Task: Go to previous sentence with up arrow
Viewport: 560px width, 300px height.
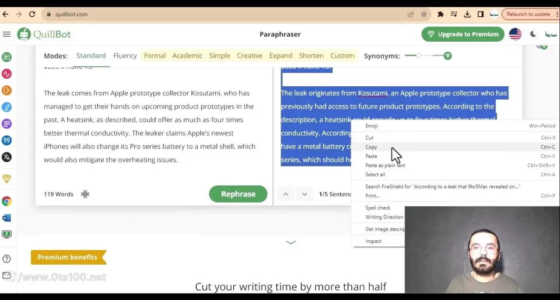Action: click(286, 194)
